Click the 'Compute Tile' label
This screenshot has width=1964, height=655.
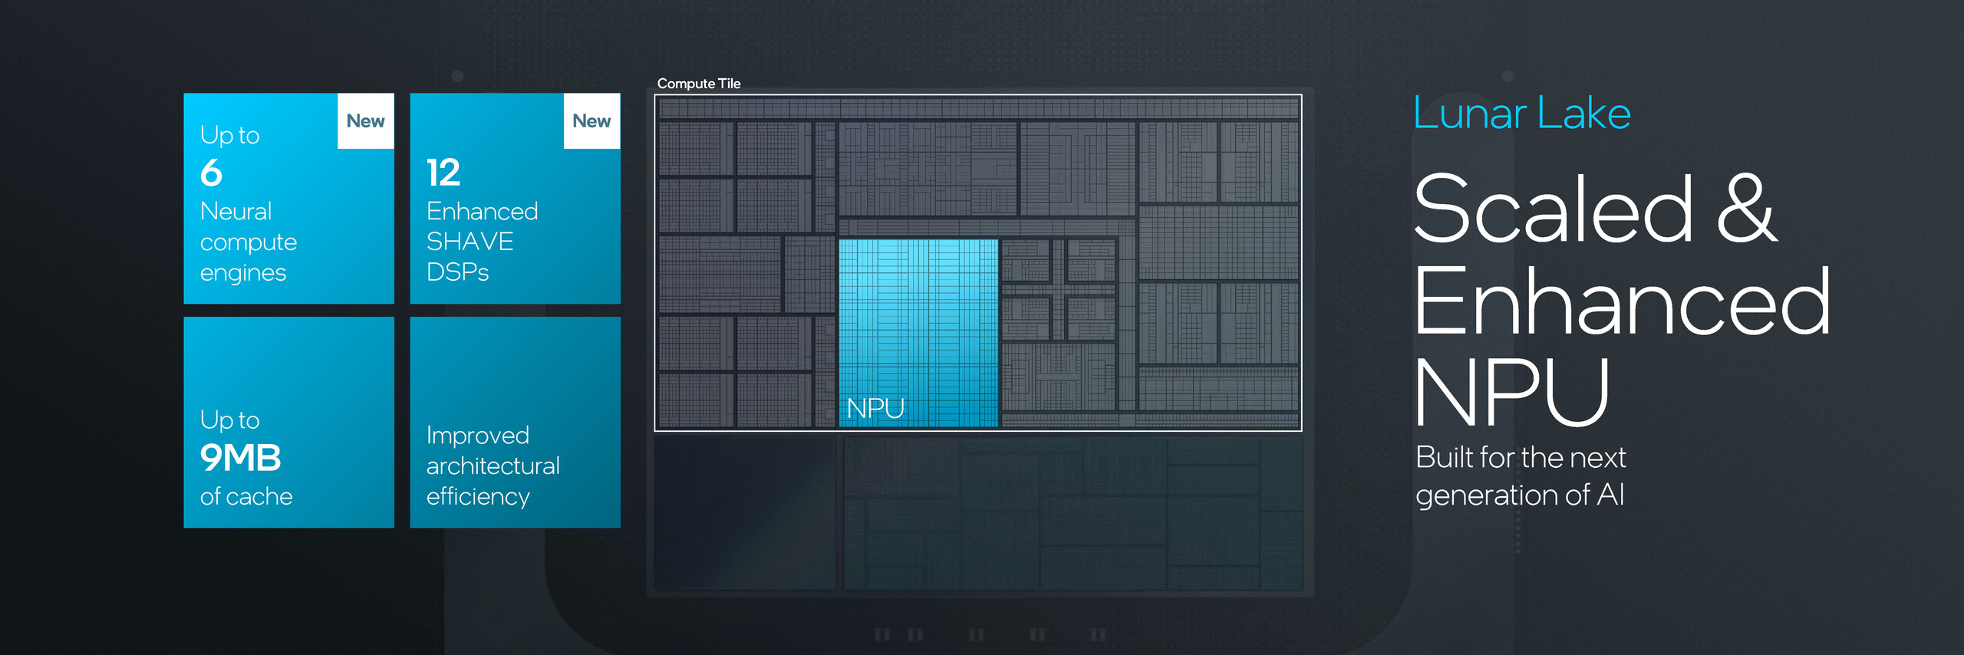click(699, 84)
